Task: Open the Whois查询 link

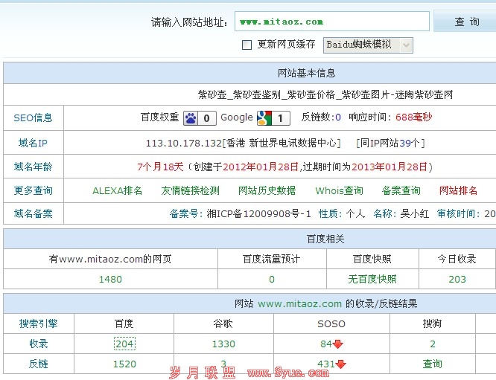Action: point(339,190)
